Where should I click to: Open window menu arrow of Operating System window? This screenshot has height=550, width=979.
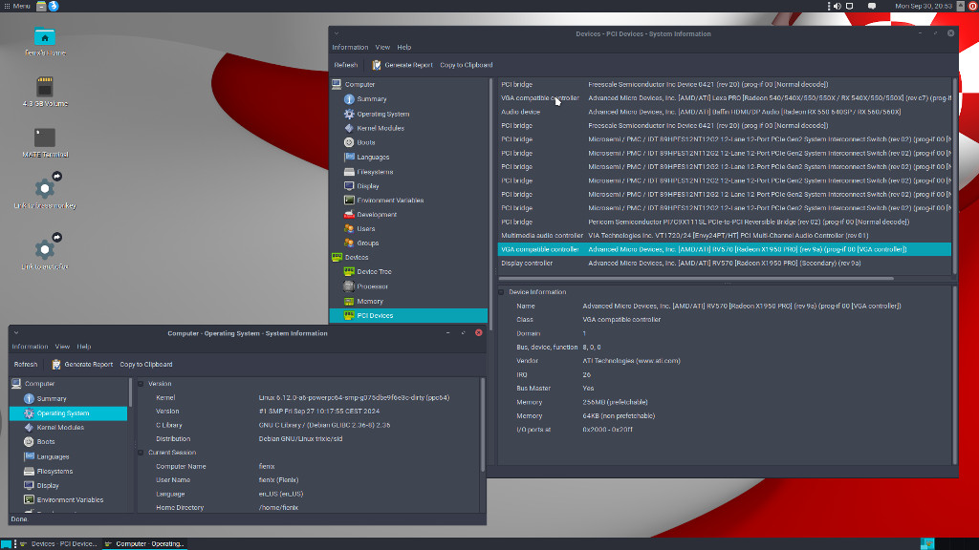coord(16,333)
